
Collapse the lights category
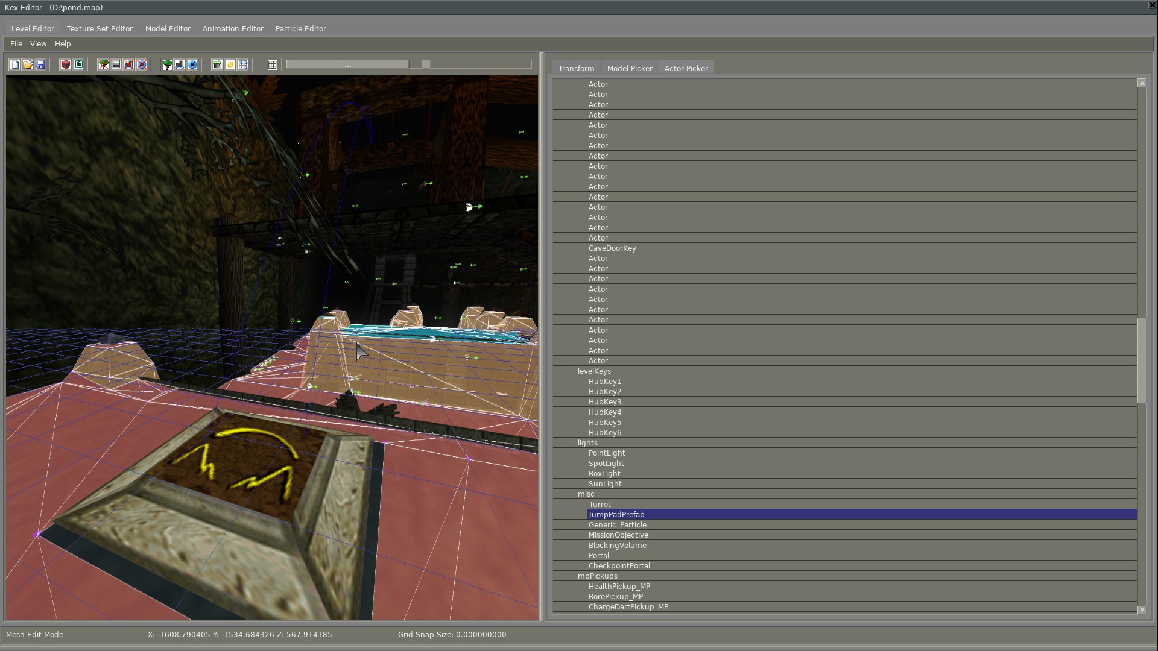(587, 443)
